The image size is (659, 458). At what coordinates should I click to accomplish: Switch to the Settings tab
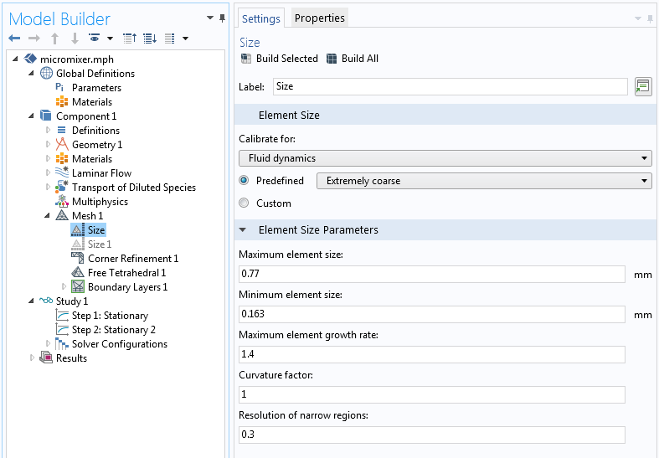click(x=261, y=18)
